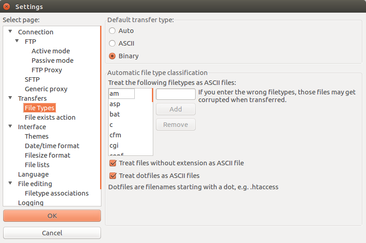Open File exists action page
Screen dimensions: 366x243
(50, 117)
